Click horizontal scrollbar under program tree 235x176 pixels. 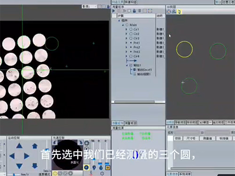pyautogui.click(x=134, y=102)
